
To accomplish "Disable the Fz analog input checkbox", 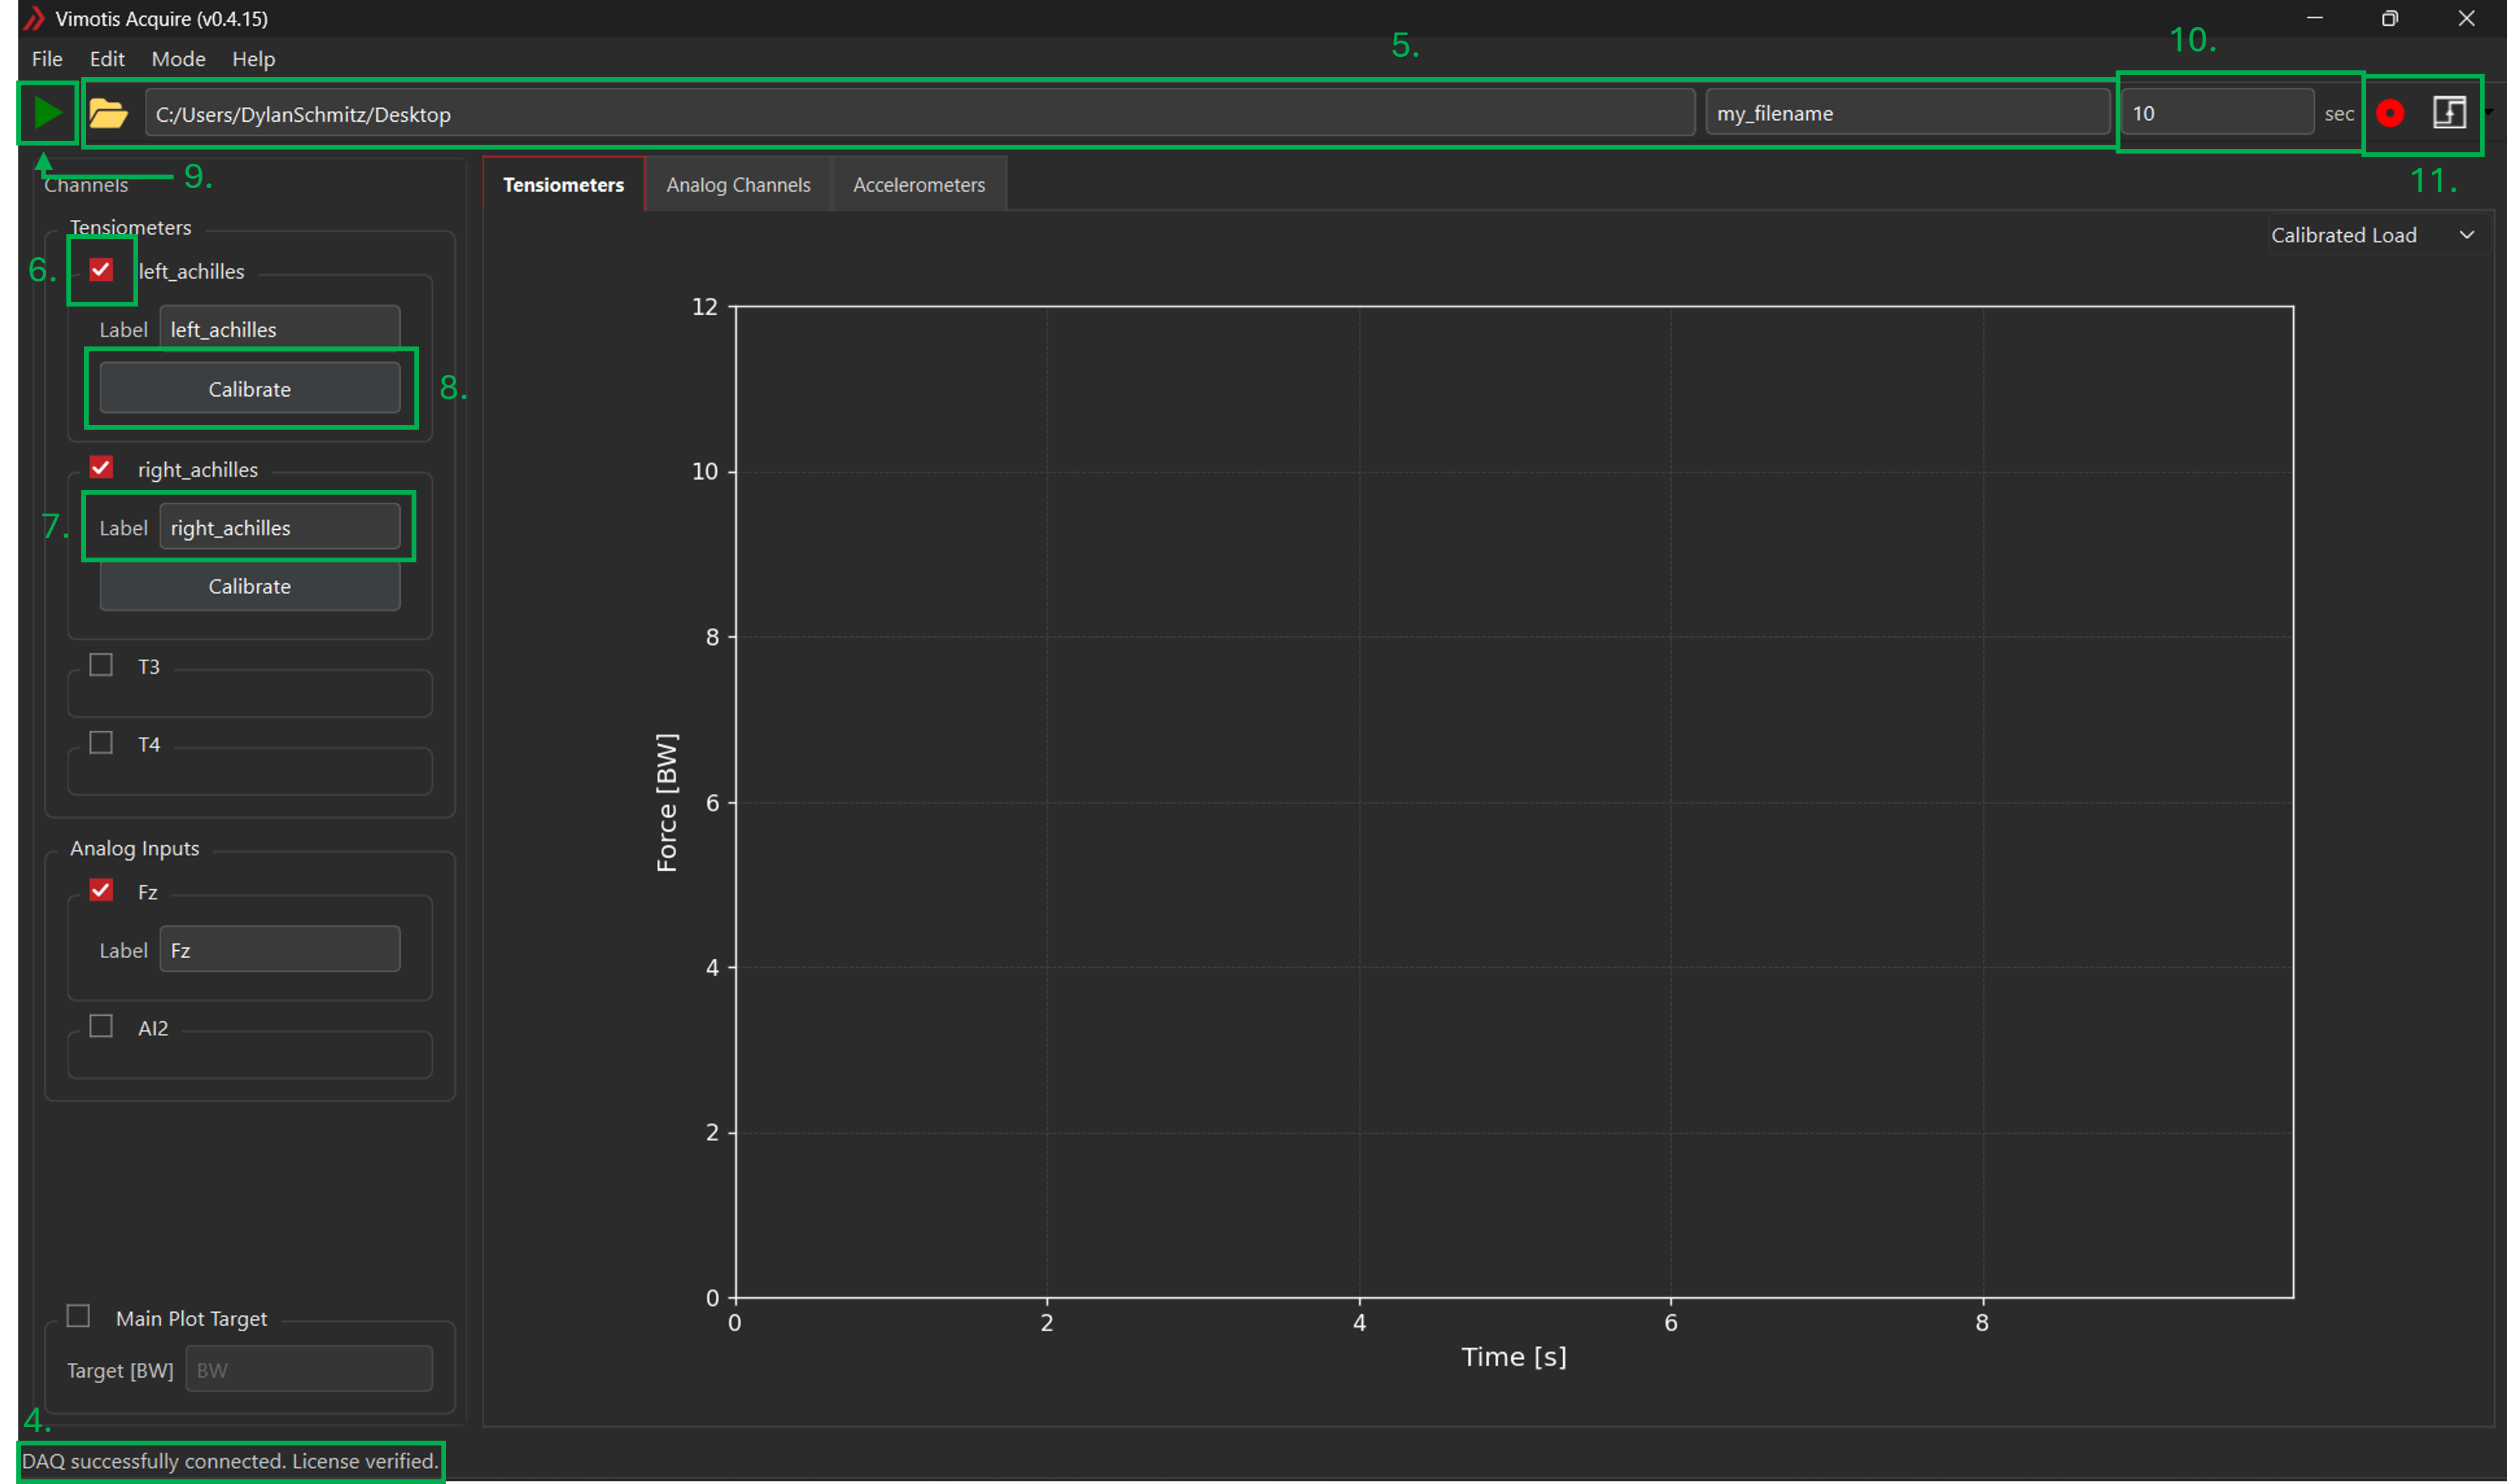I will [101, 890].
